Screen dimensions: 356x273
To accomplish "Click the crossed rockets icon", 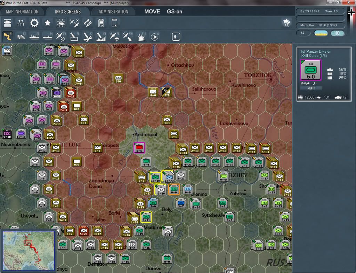I will click(88, 23).
